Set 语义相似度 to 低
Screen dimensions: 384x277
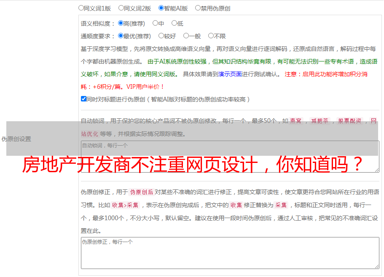[174, 23]
